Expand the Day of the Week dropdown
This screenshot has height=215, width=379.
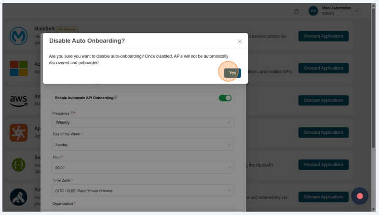pos(143,144)
